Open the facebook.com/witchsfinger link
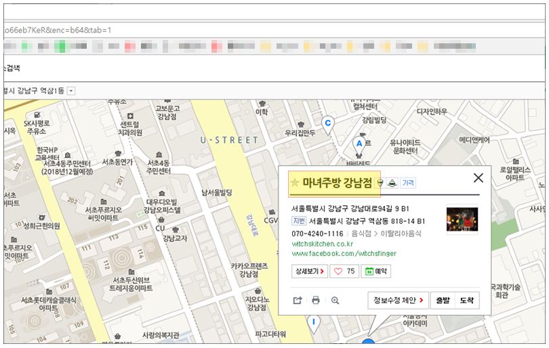This screenshot has width=549, height=348. tap(344, 253)
